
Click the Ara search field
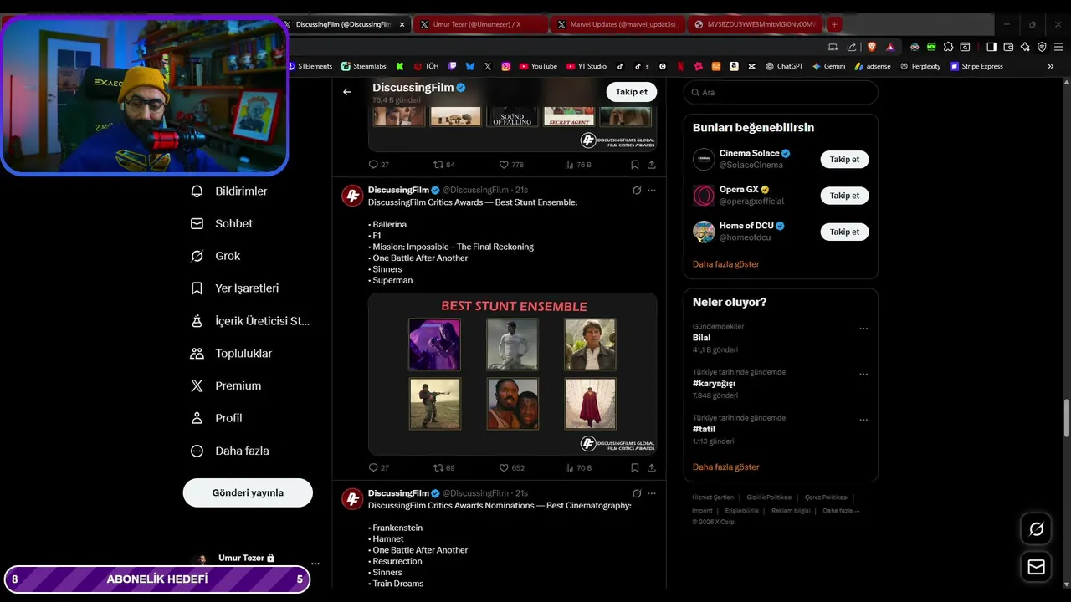[x=781, y=92]
